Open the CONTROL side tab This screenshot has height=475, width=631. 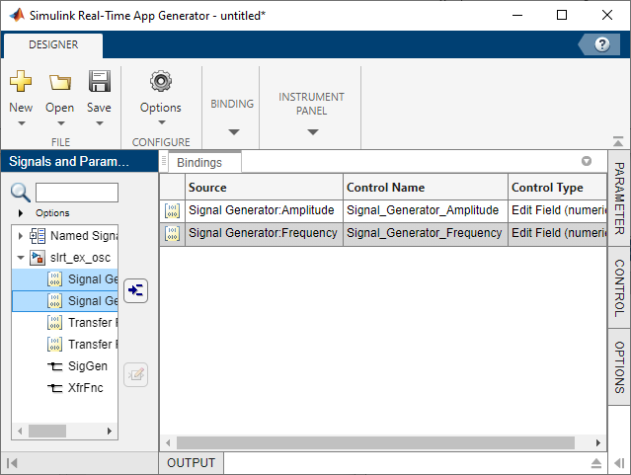pos(619,286)
